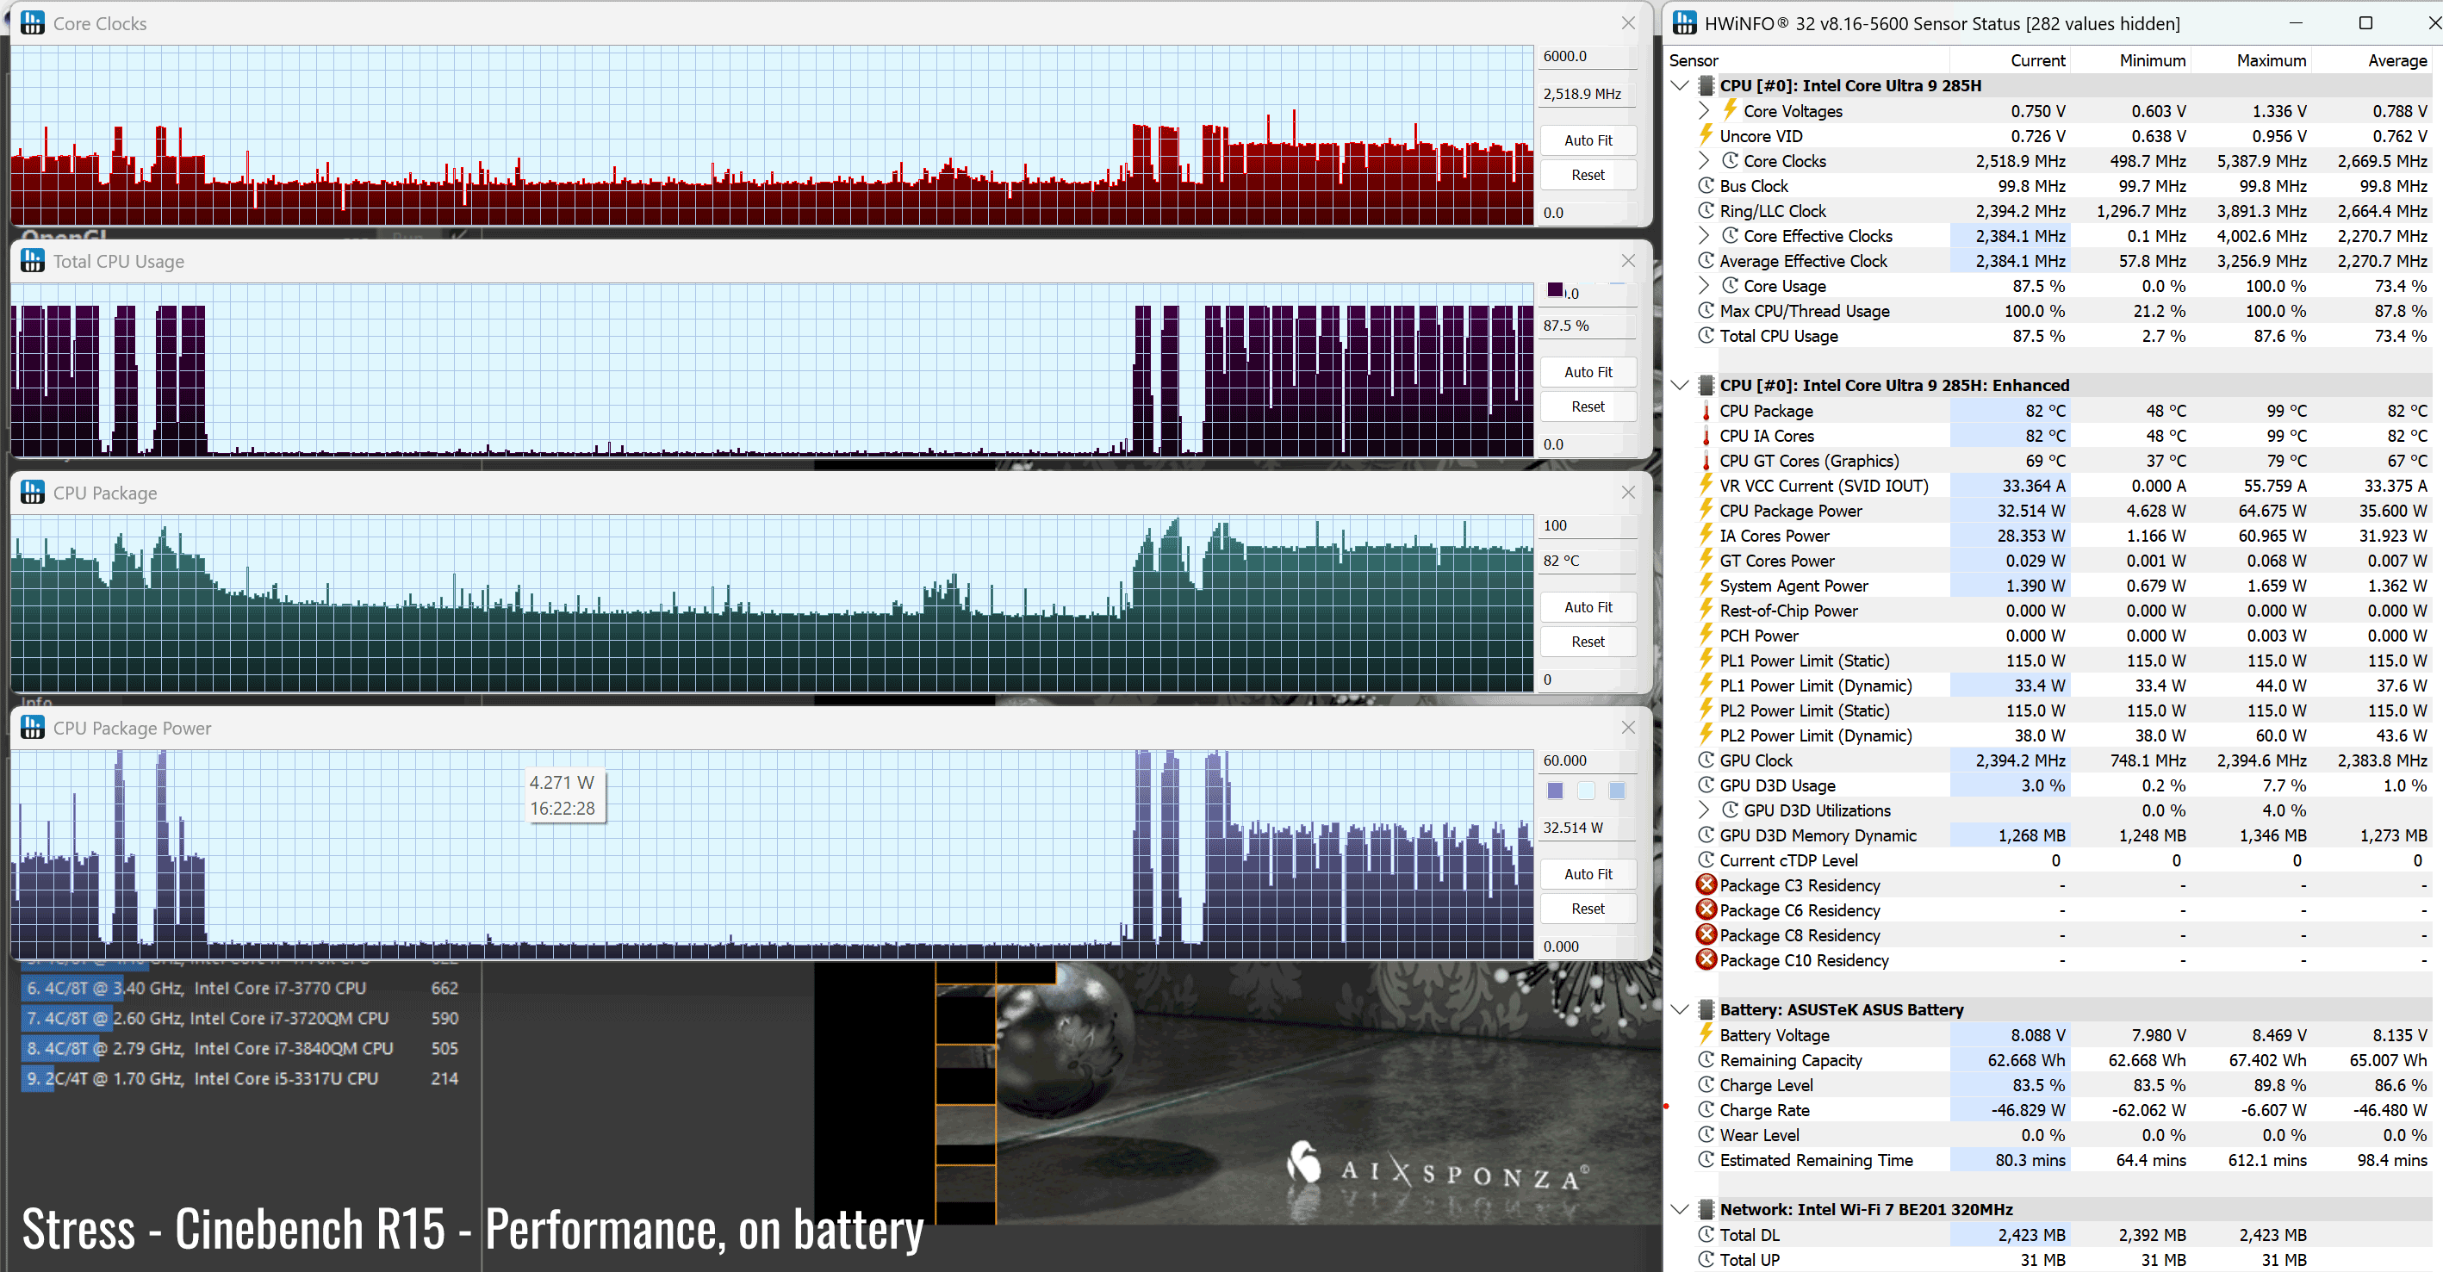Viewport: 2443px width, 1272px height.
Task: Click the CPU IA Cores thermometer icon
Action: [1706, 436]
